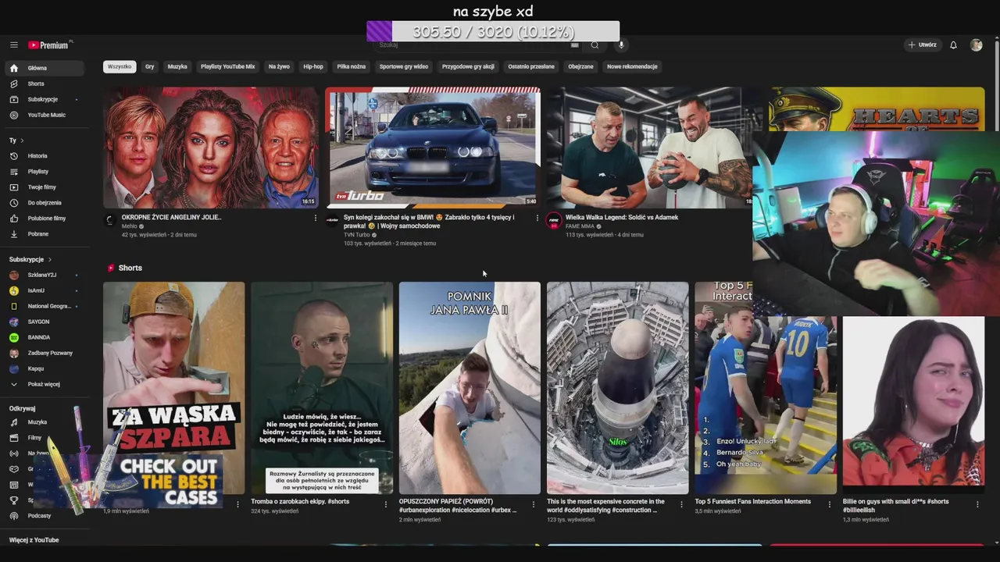Open Pomnik Jana Pawła II short
1000x562 pixels.
tap(470, 388)
